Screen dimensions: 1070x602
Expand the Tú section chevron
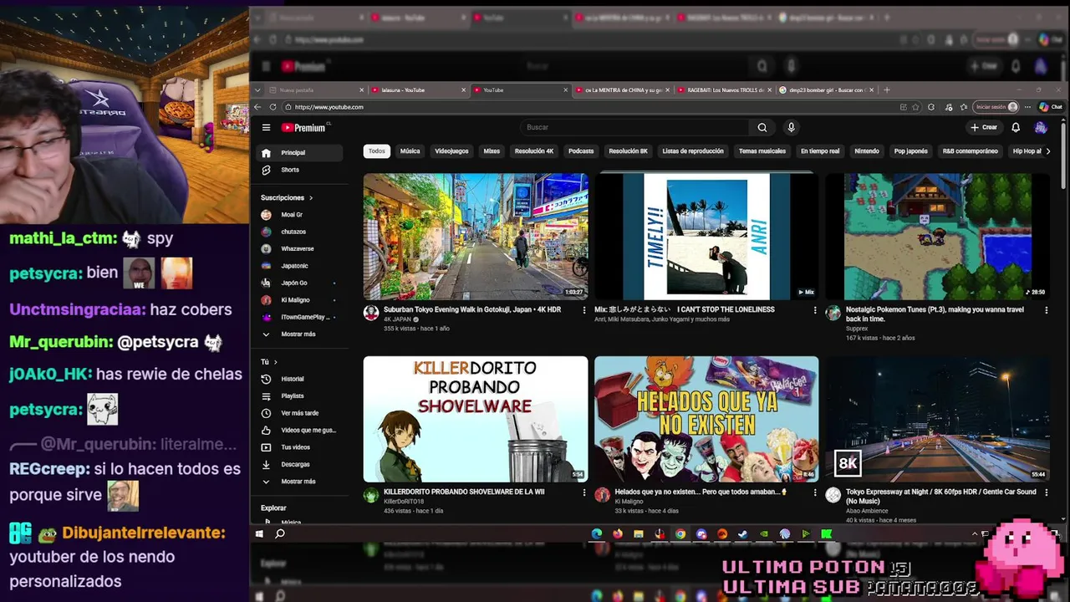(277, 362)
